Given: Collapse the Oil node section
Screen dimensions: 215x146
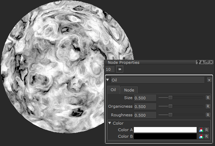Looking at the screenshot, I should click(108, 80).
